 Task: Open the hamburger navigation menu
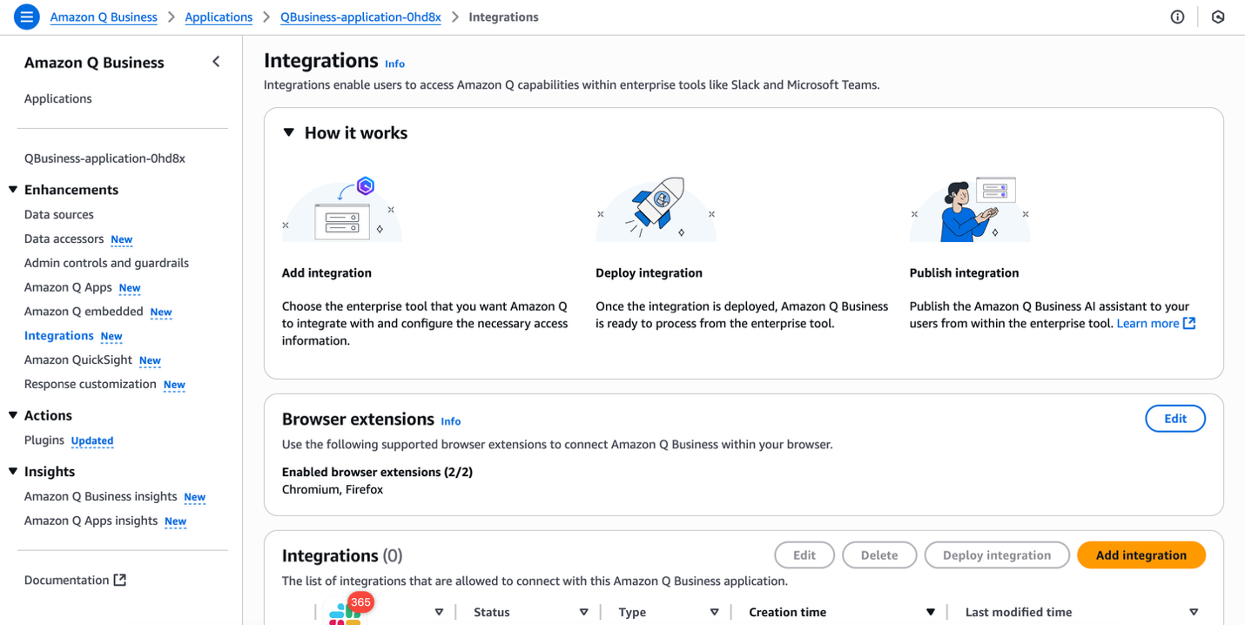pos(27,17)
